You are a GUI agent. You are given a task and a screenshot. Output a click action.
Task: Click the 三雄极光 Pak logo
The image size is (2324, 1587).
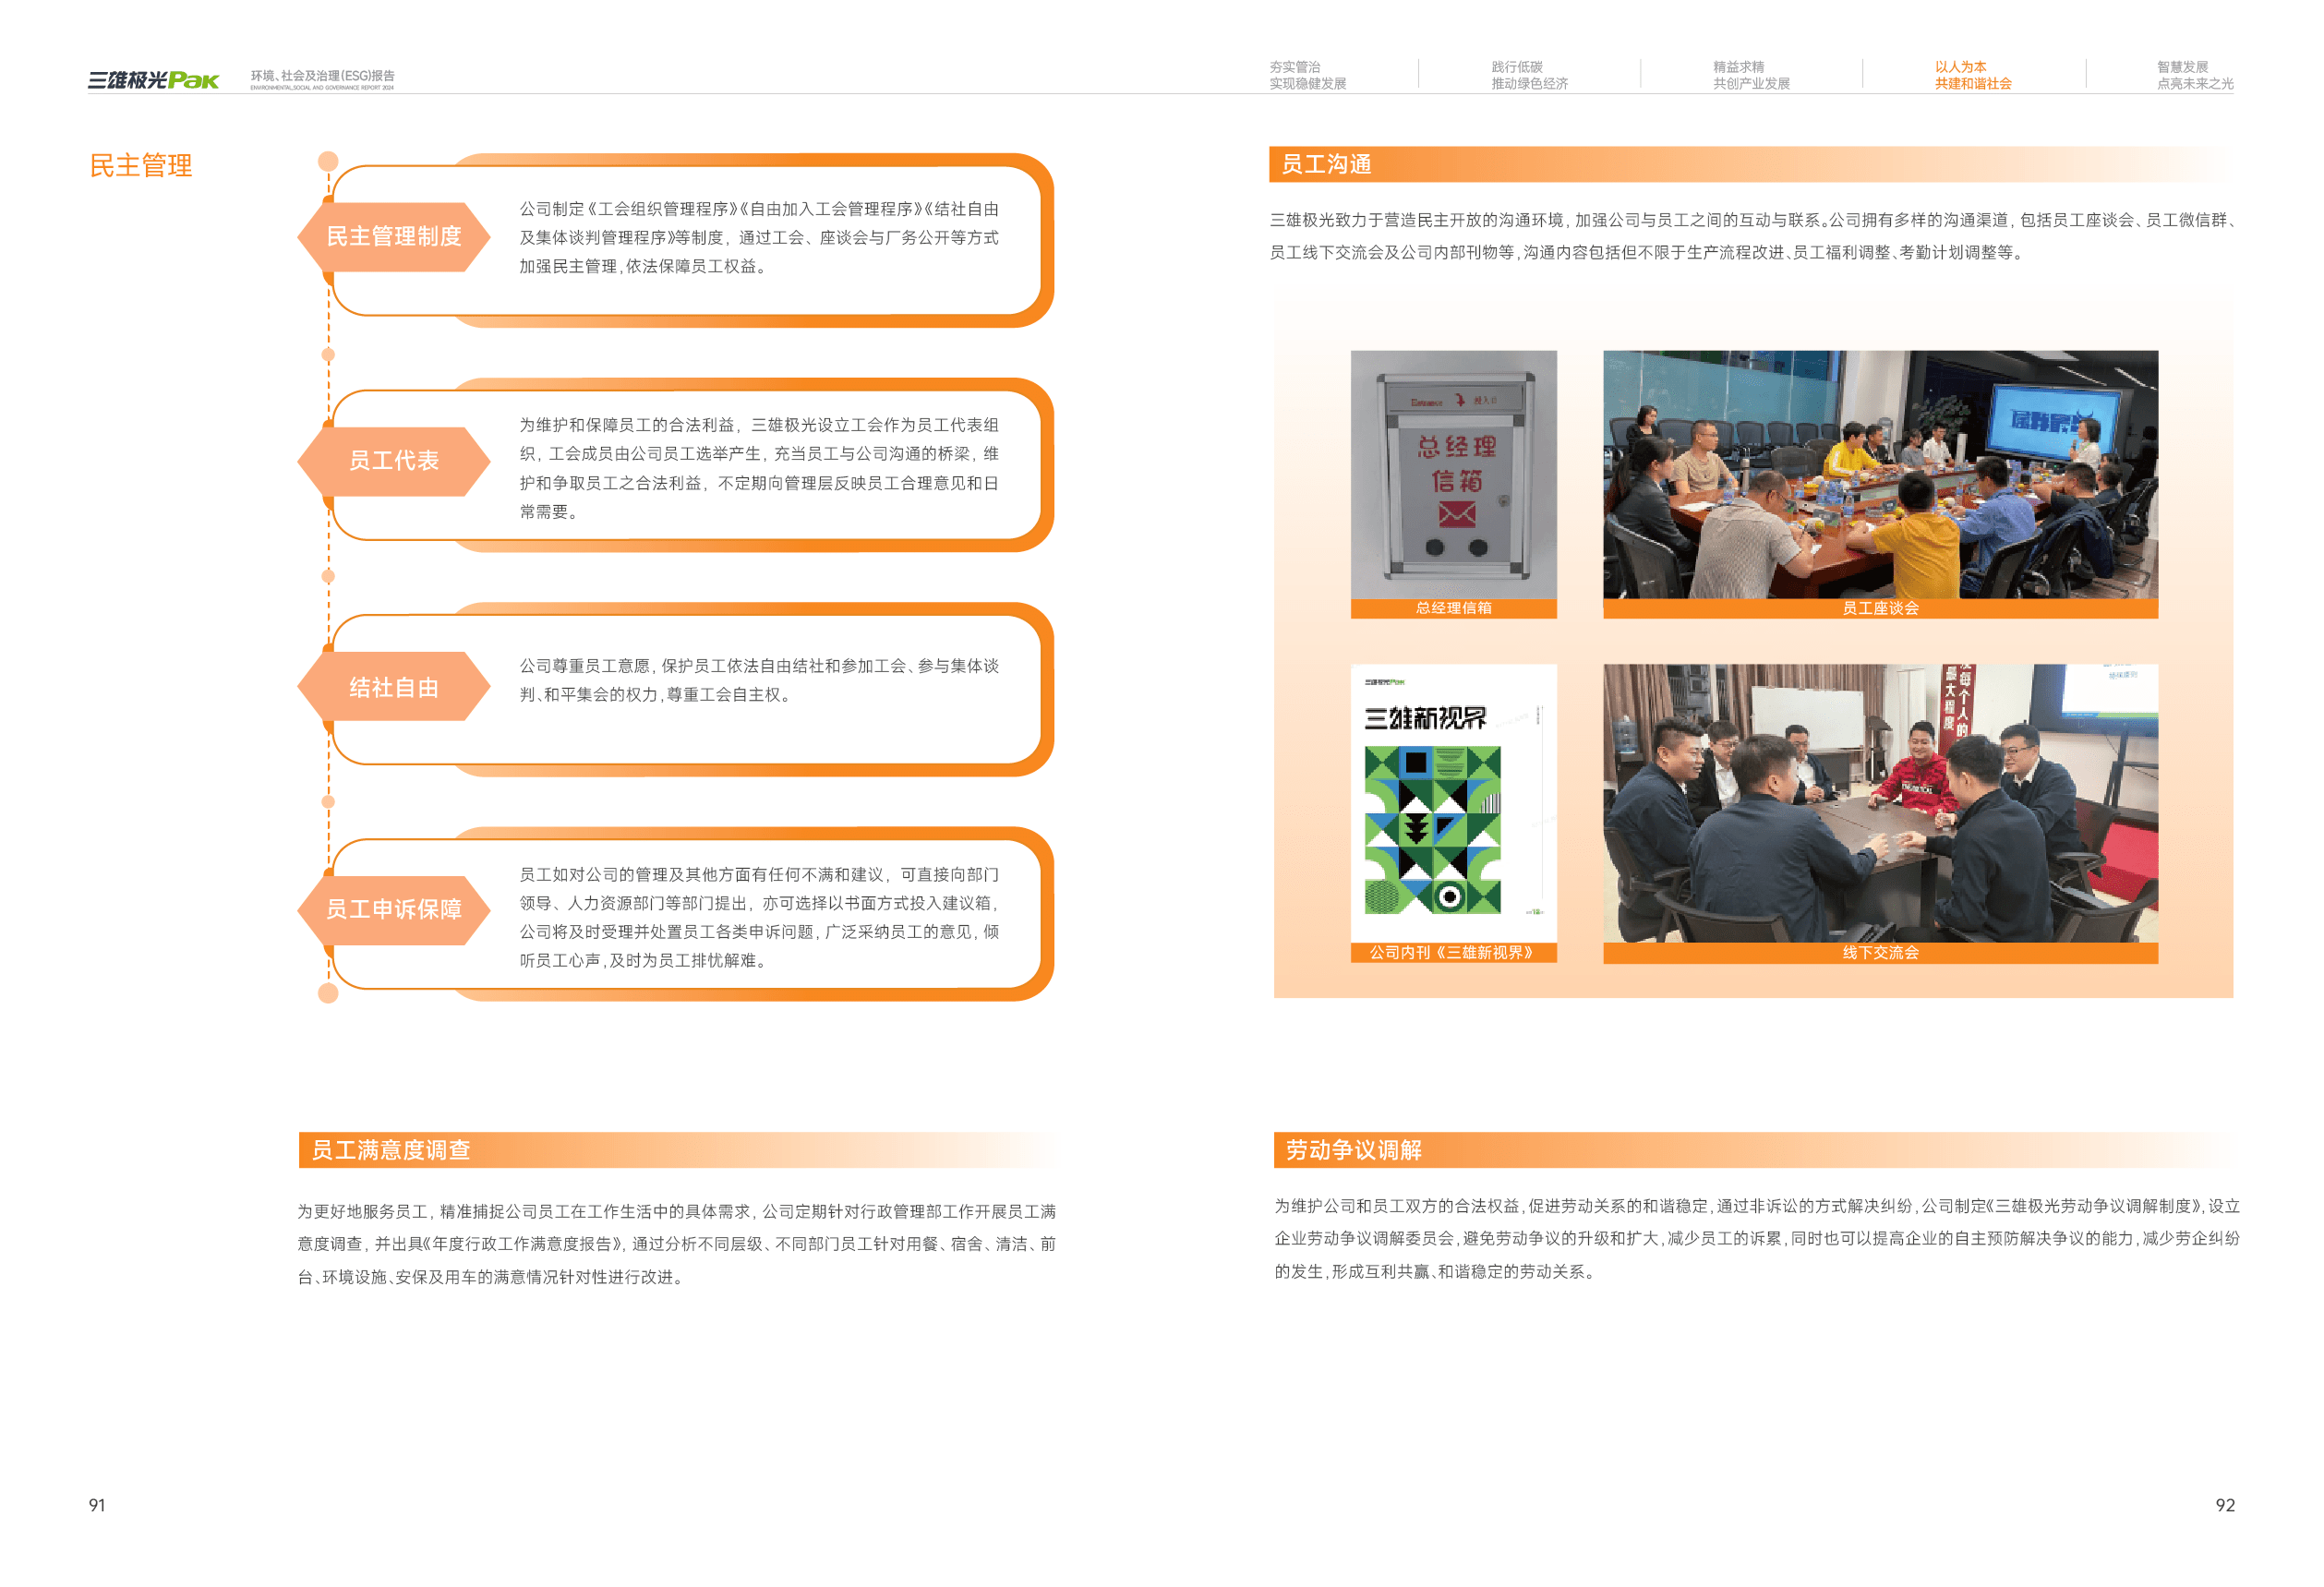pos(153,80)
